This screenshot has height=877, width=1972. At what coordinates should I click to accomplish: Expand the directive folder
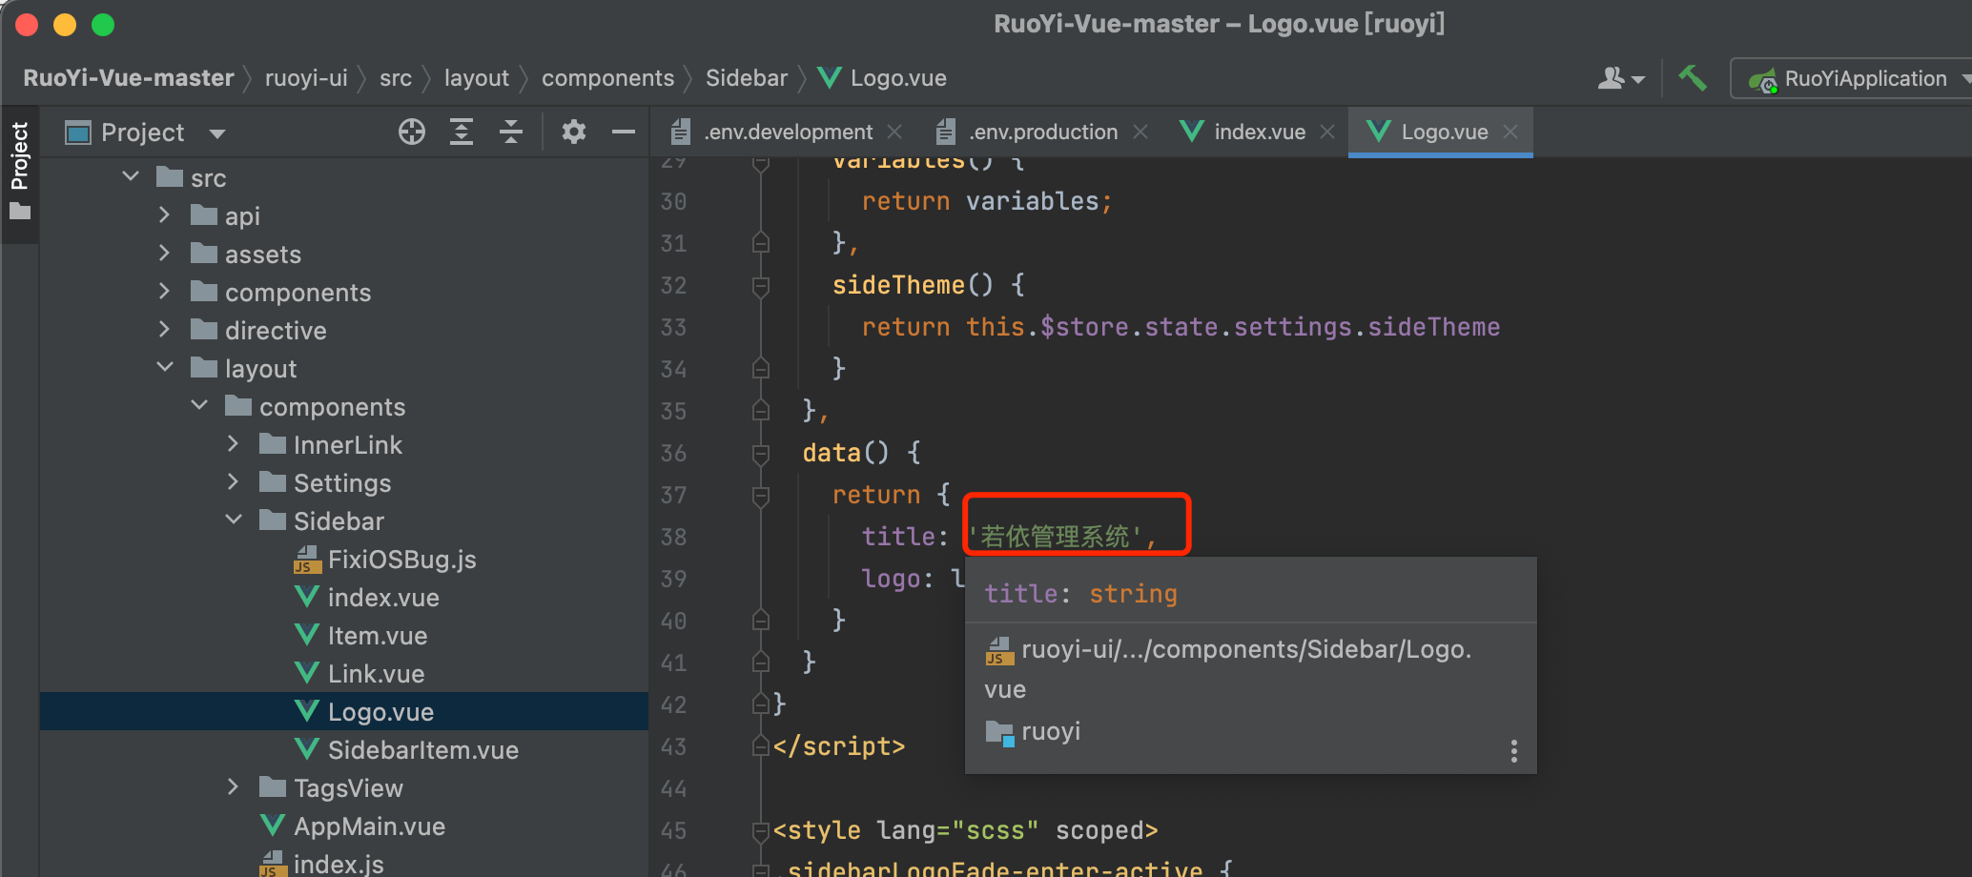(x=164, y=329)
